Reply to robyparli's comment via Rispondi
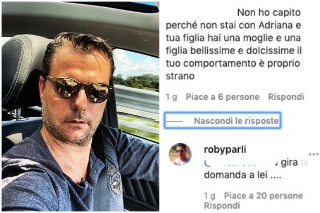320x213 pixels. [222, 205]
